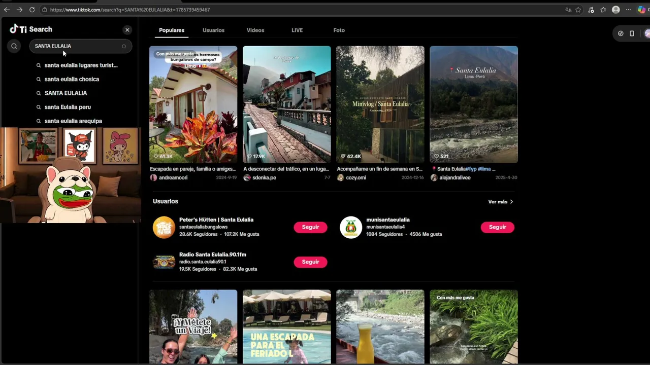Open the Foto tab
This screenshot has width=650, height=365.
339,30
